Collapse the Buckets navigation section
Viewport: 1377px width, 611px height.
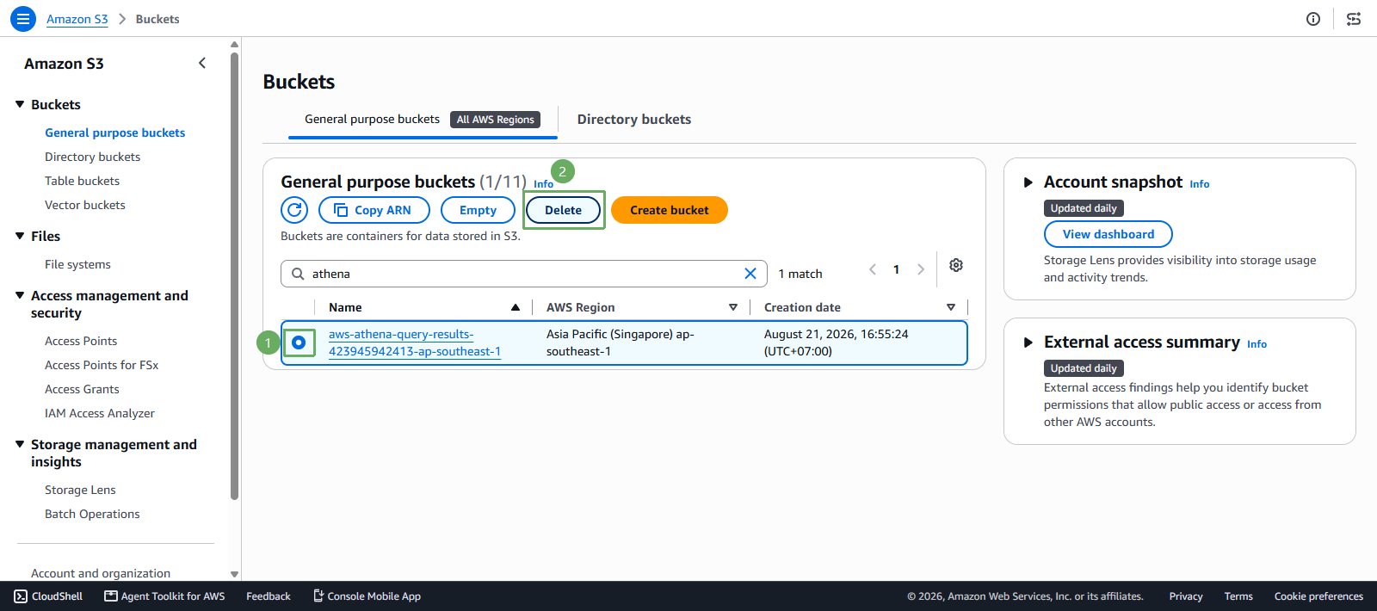click(x=20, y=104)
